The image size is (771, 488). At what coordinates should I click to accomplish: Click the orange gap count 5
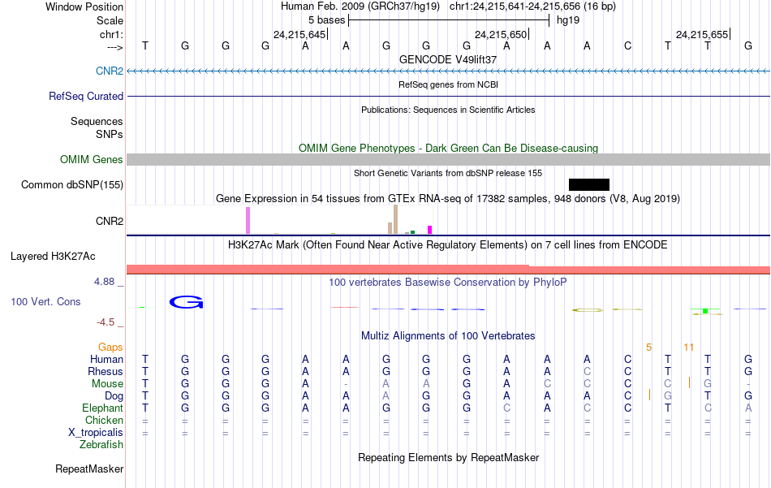coord(648,348)
